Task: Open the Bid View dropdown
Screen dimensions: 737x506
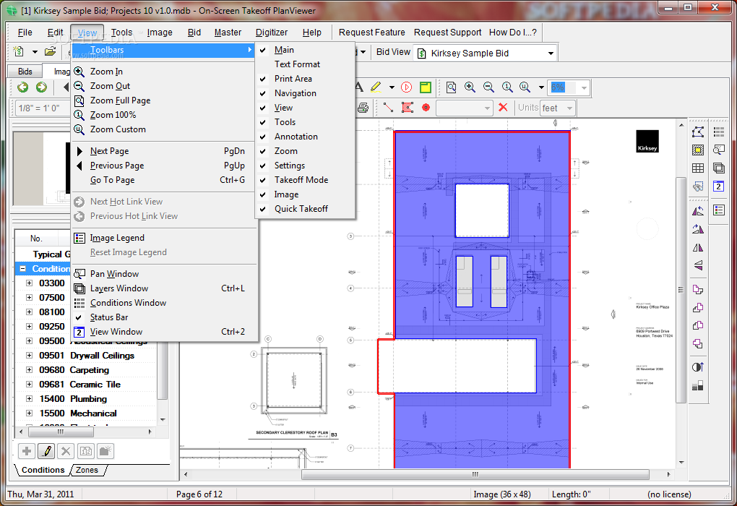Action: 551,53
